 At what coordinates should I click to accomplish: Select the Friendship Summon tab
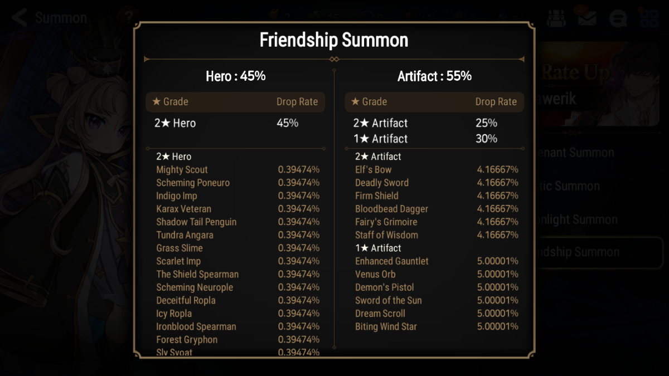[597, 252]
